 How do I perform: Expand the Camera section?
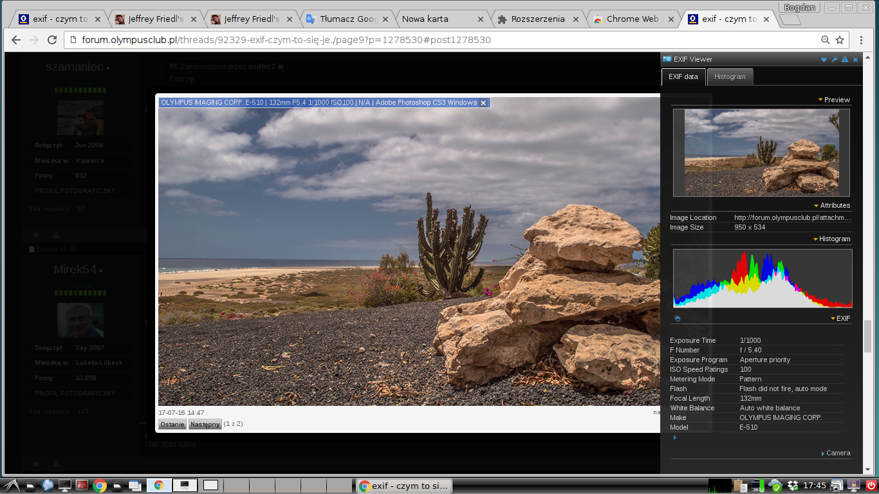click(x=836, y=453)
